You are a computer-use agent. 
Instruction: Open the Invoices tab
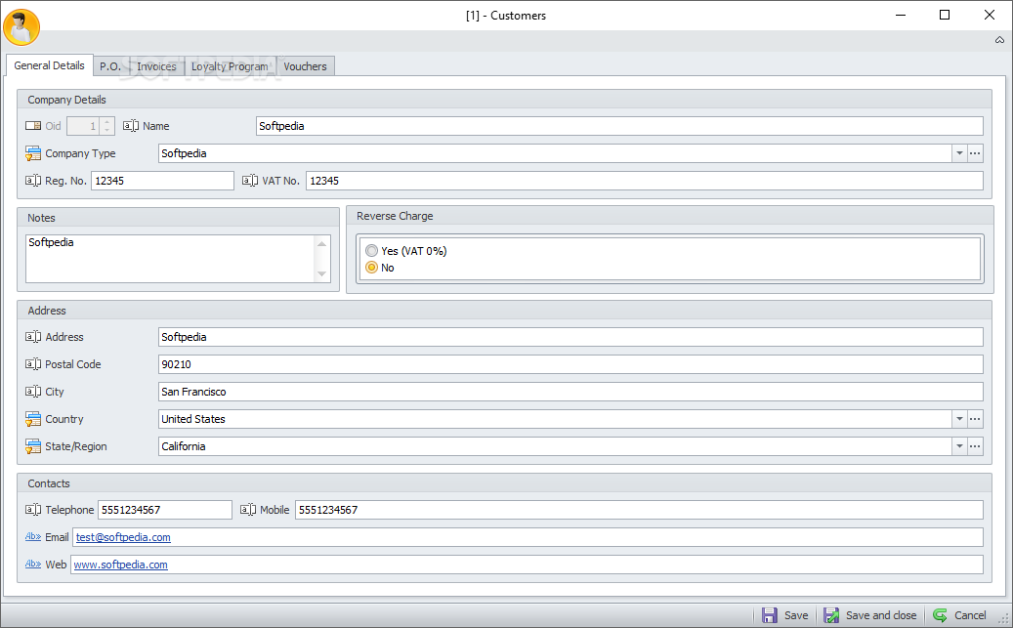coord(156,66)
